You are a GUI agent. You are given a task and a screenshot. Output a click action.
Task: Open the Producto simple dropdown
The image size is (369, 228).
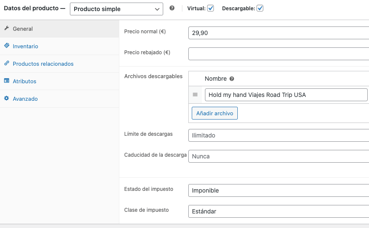116,9
